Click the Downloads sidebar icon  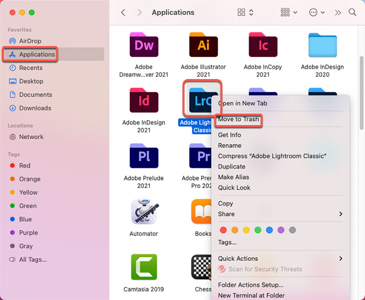(12, 108)
